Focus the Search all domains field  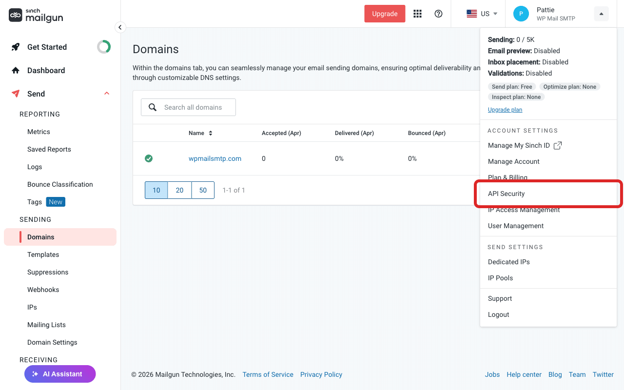[x=188, y=107]
